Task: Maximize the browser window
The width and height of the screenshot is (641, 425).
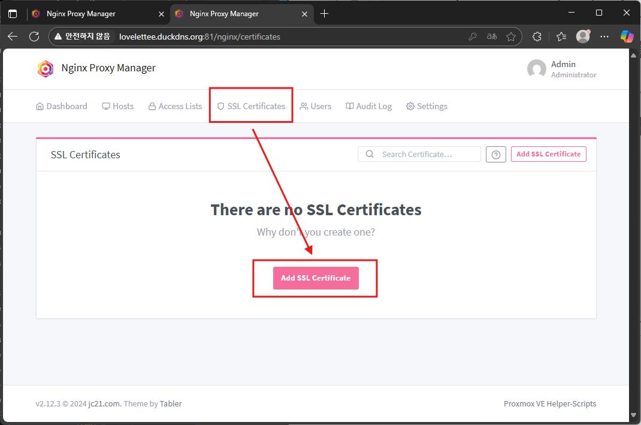Action: point(599,13)
